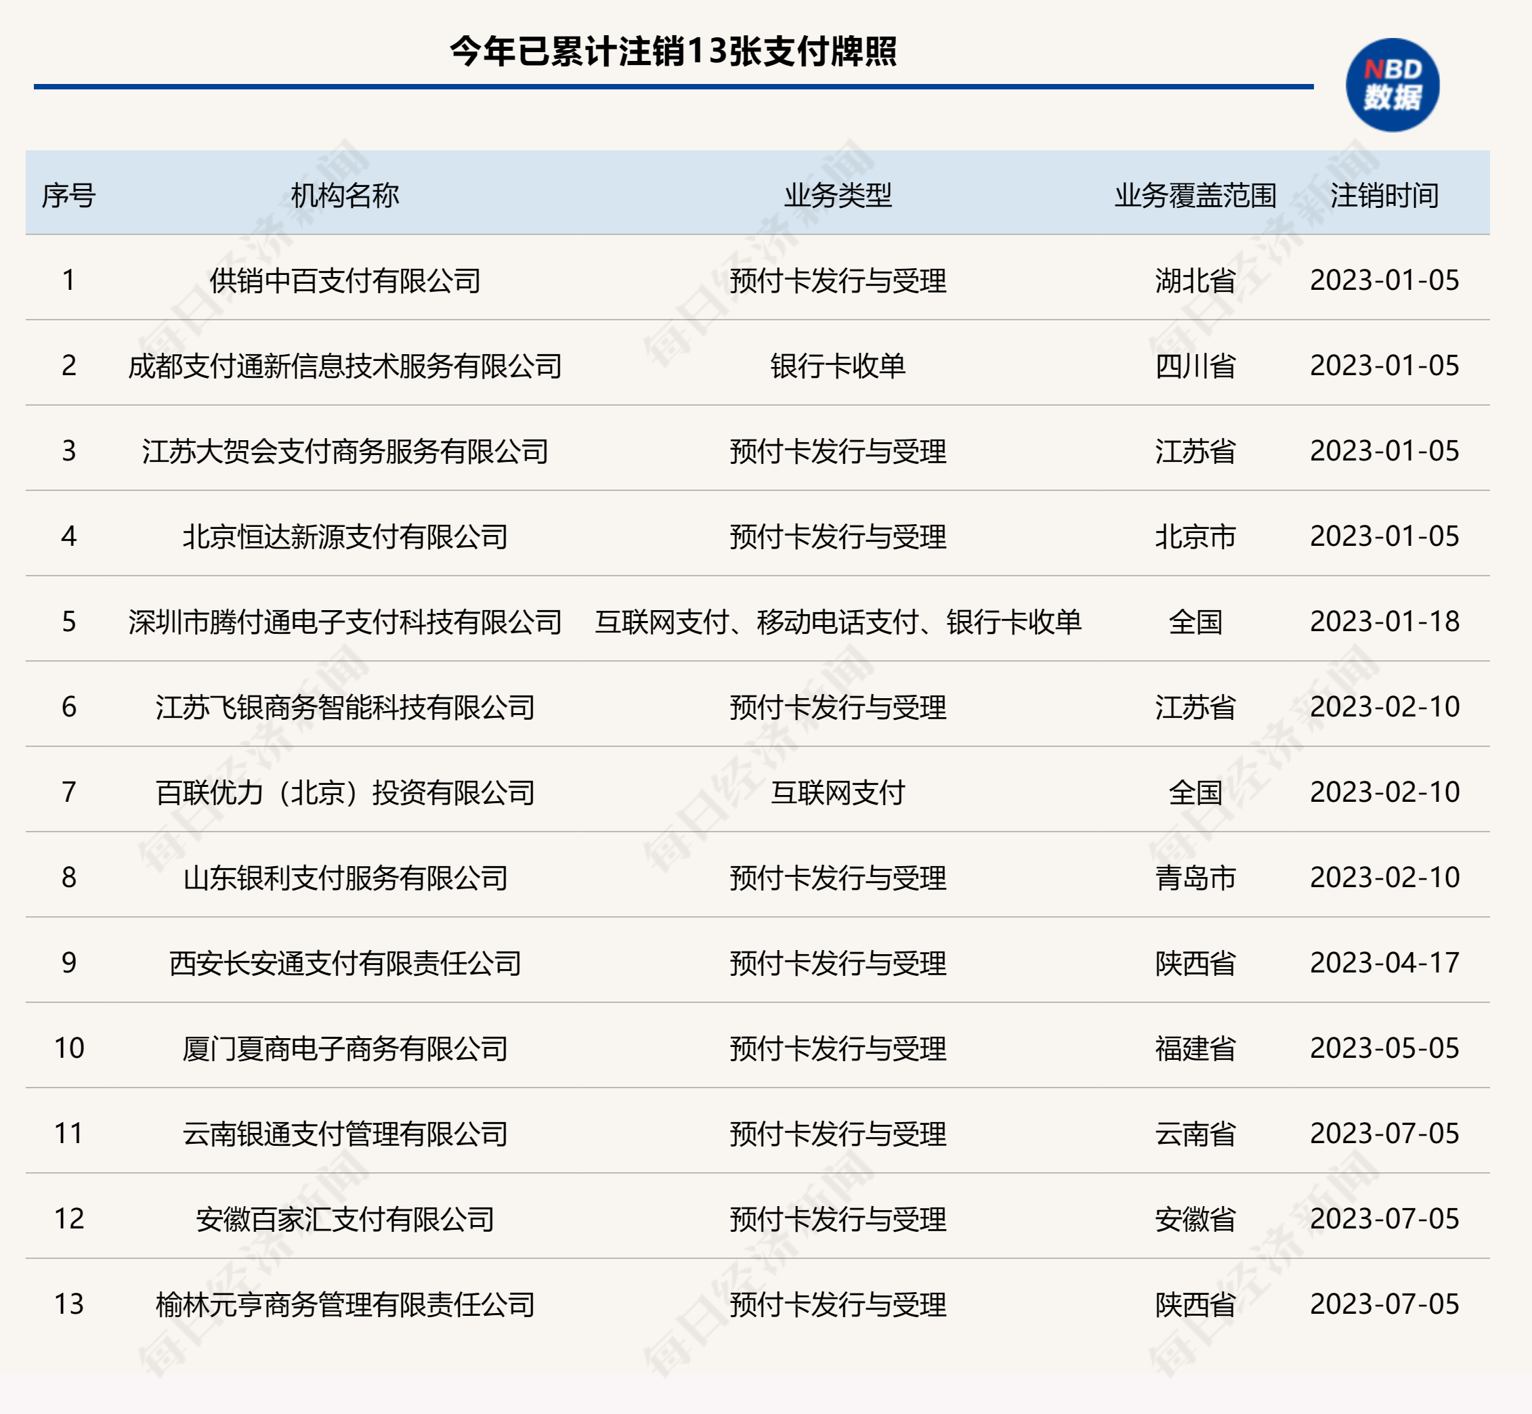This screenshot has width=1532, height=1414.
Task: Click 2023-07-05 in the 云南银通 row
Action: click(x=1384, y=1133)
